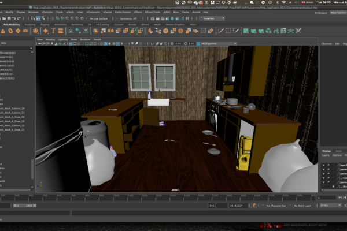This screenshot has width=347, height=231.
Task: Toggle playback P for layer2 row
Action: (x=328, y=165)
